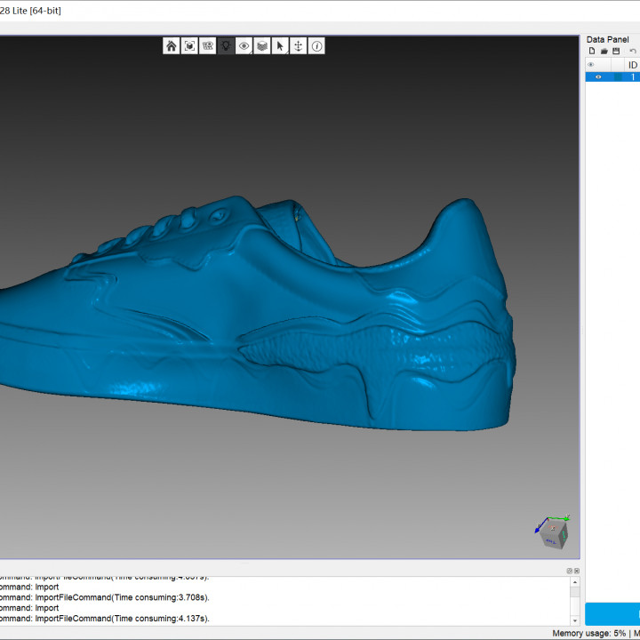Open the eye display mode dropdown

(x=244, y=45)
